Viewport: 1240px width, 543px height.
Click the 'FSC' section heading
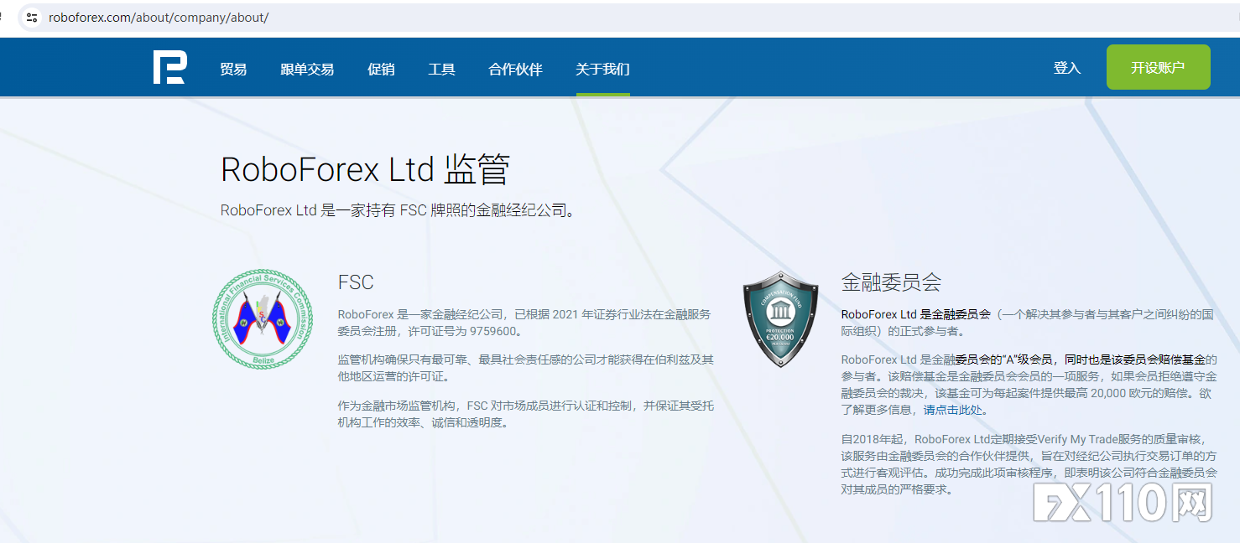[356, 282]
